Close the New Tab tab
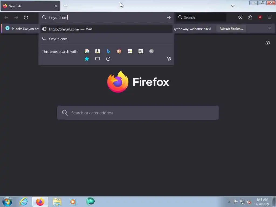Screen dimensions: 276x207 (56, 6)
